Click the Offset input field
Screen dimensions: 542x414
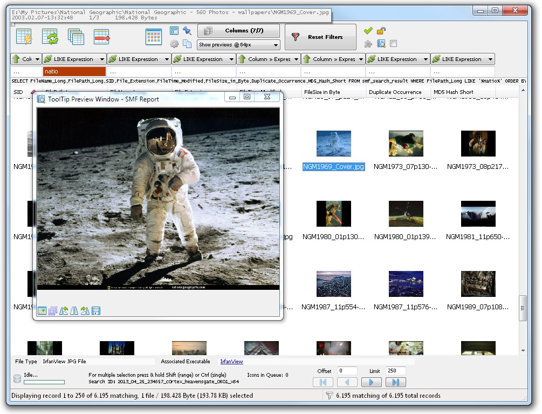click(347, 371)
